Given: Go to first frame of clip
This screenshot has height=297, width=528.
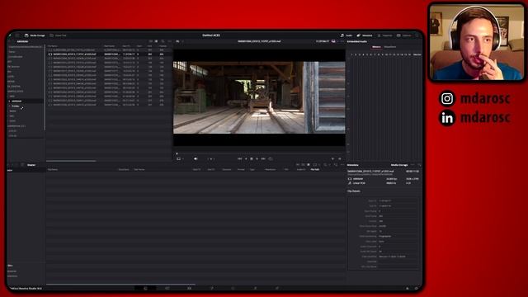Looking at the screenshot, I should [x=240, y=158].
